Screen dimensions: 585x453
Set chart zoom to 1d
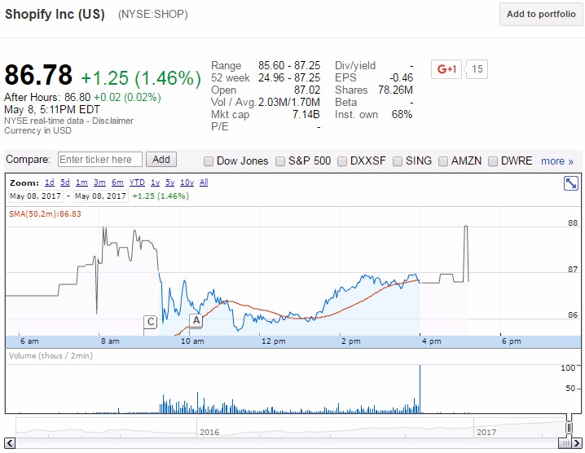(49, 183)
